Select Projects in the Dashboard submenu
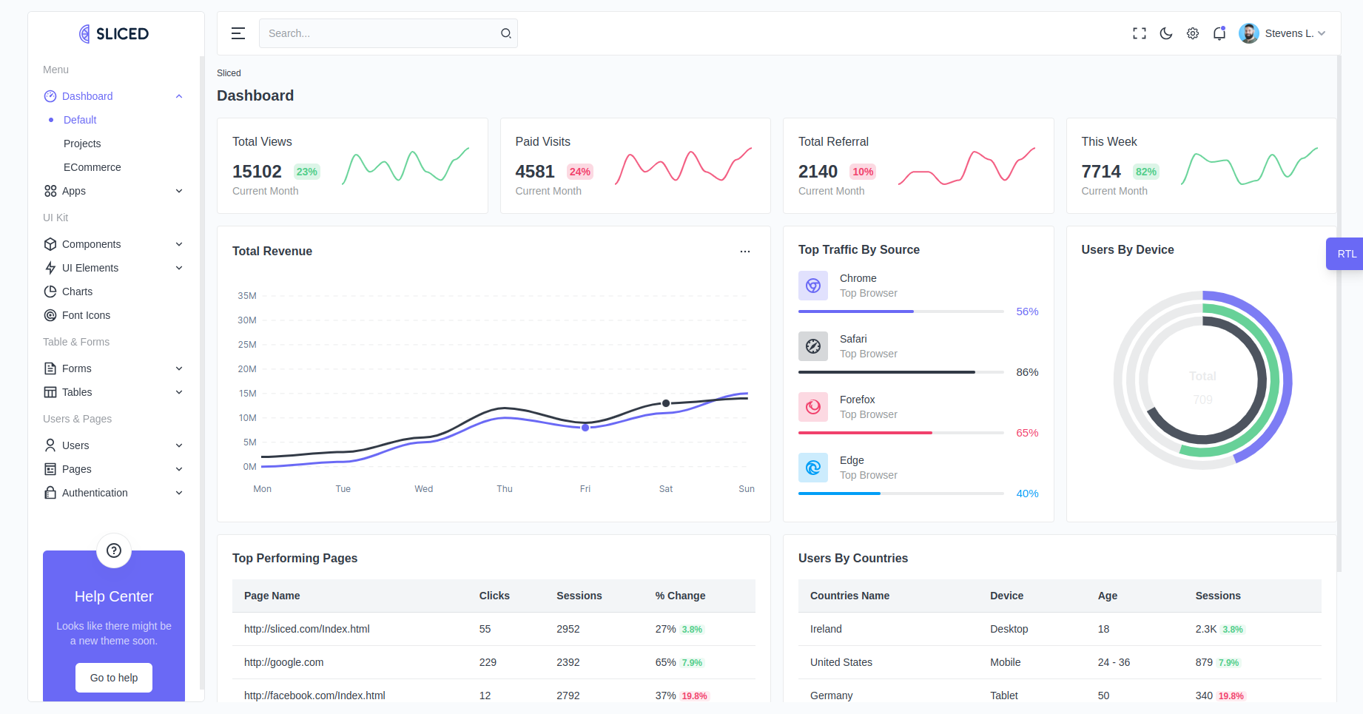The height and width of the screenshot is (714, 1363). 82,144
